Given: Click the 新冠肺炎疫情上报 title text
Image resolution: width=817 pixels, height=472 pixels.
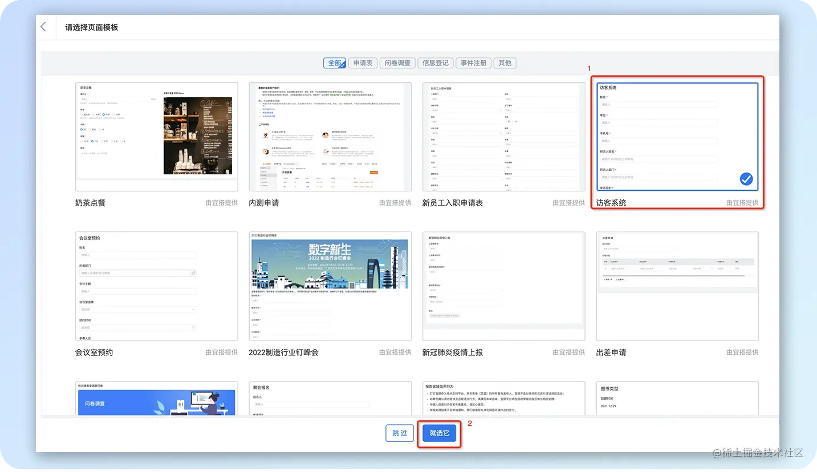Looking at the screenshot, I should [453, 352].
